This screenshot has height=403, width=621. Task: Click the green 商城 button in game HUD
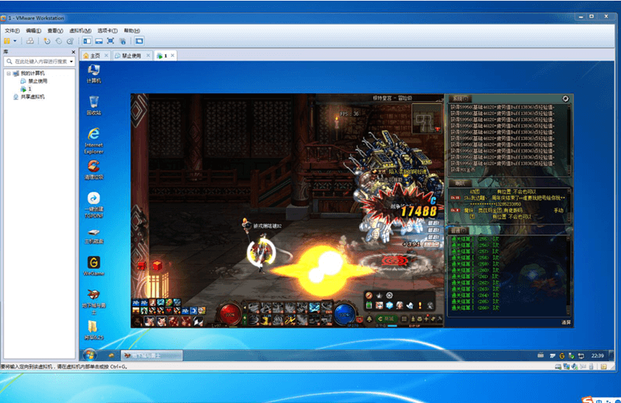pyautogui.click(x=386, y=318)
